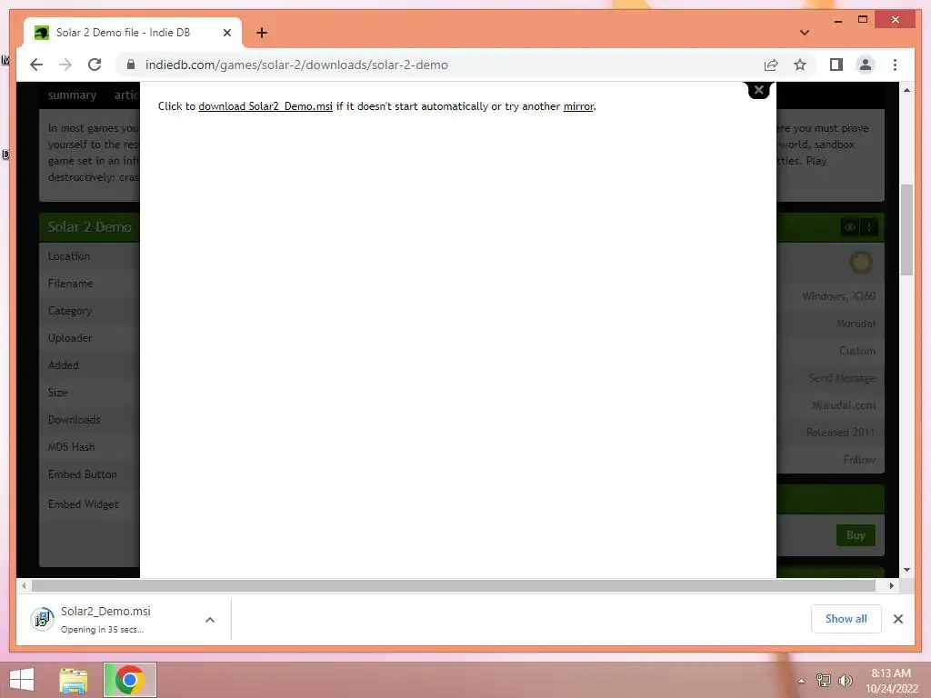Click the address bar URL

tap(297, 65)
